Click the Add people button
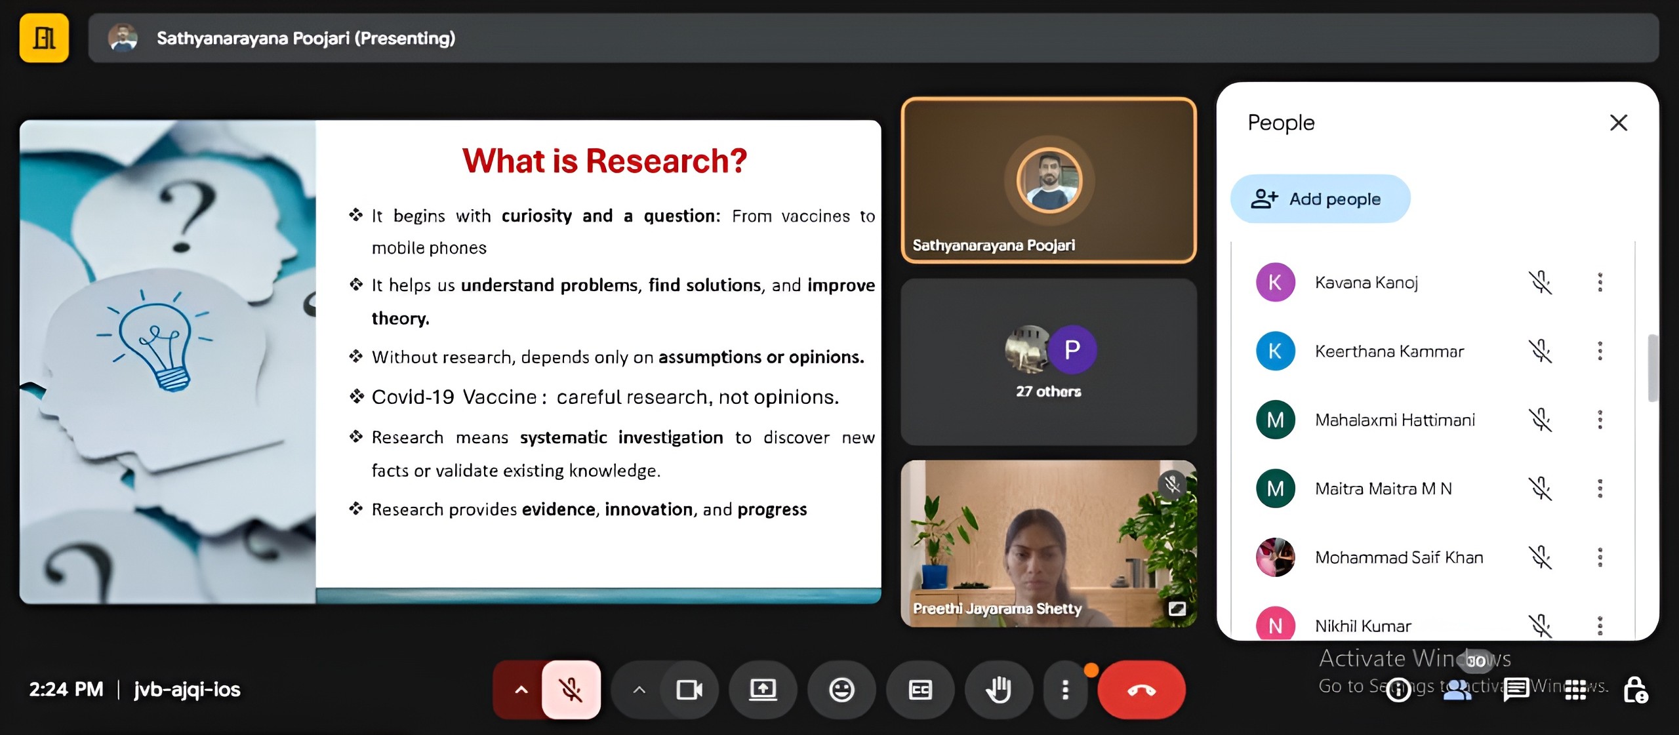1679x735 pixels. (1320, 199)
